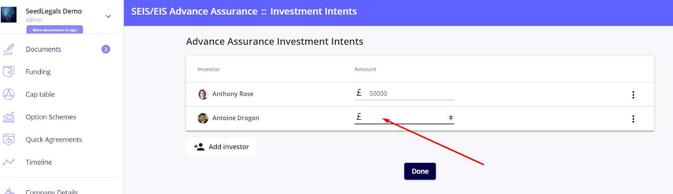Click the Quick Agreements icon
Viewport: 673px width, 194px height.
9,139
